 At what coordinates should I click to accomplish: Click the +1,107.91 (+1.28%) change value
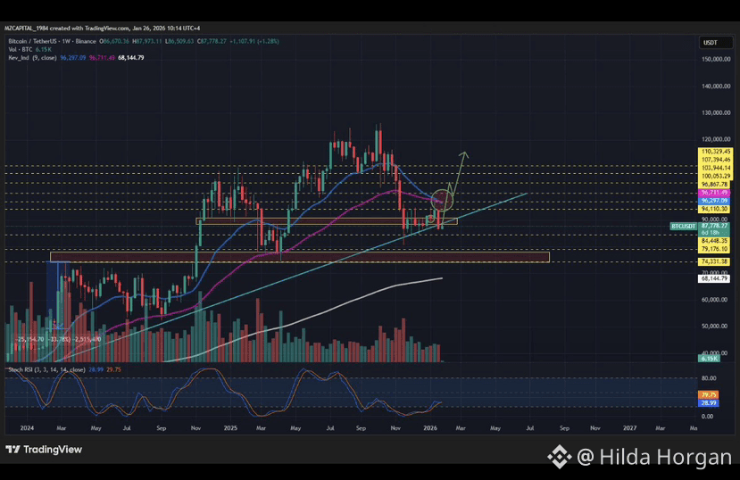[x=254, y=42]
